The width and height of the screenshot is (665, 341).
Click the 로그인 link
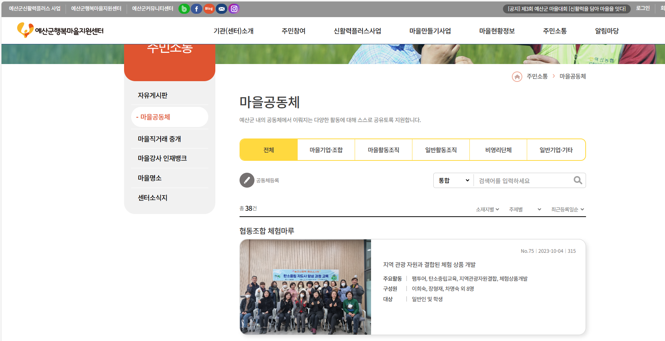pos(643,8)
